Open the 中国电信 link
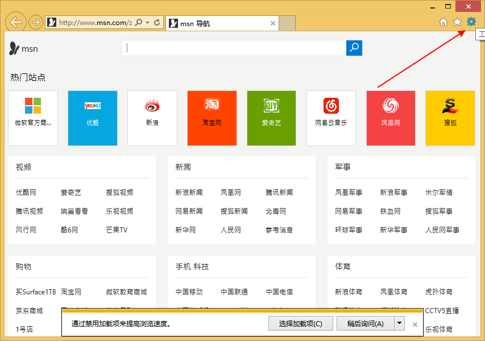The image size is (485, 341). [279, 292]
